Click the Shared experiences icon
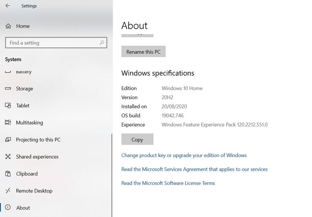The image size is (312, 217). [8, 157]
